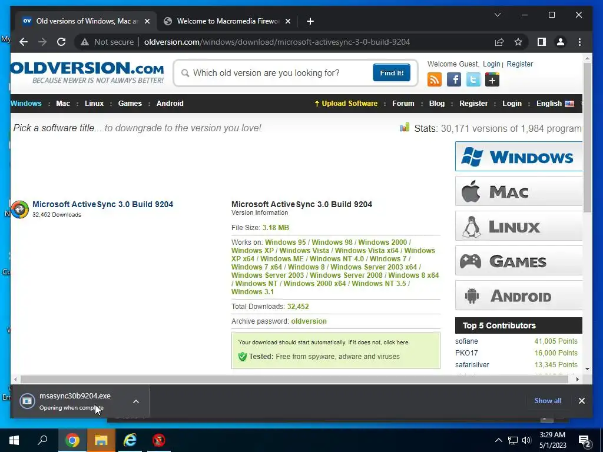603x452 pixels.
Task: Open the Windows Start menu
Action: (14, 440)
